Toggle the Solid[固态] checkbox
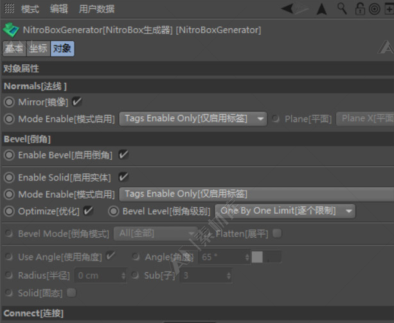Image resolution: width=394 pixels, height=323 pixels. (71, 293)
